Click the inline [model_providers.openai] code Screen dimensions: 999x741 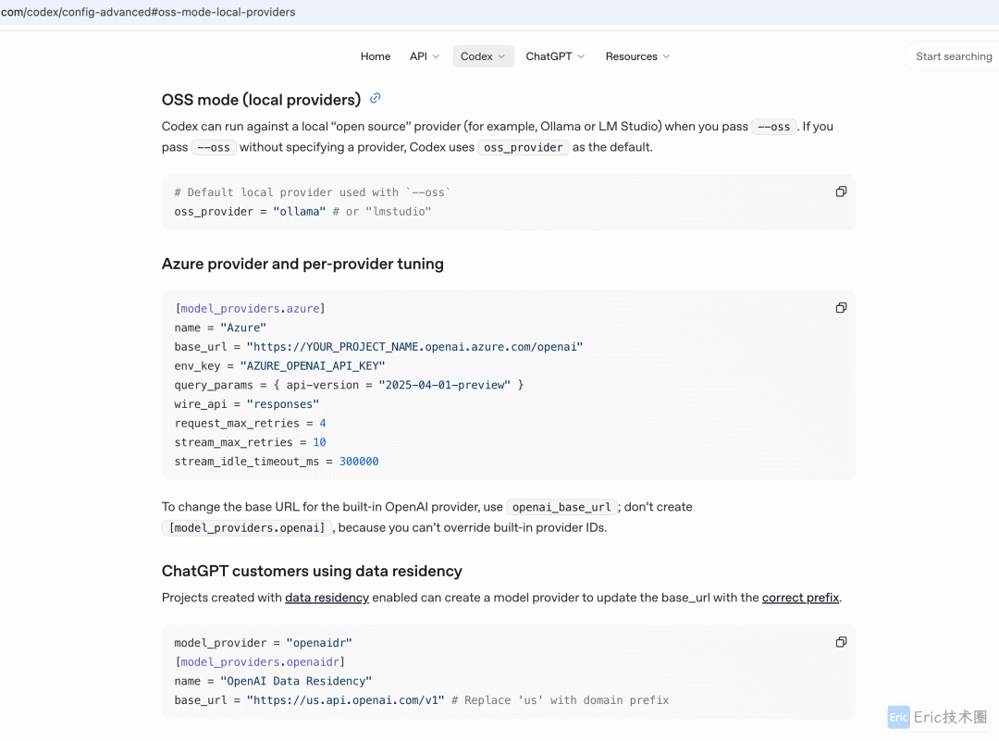coord(247,527)
